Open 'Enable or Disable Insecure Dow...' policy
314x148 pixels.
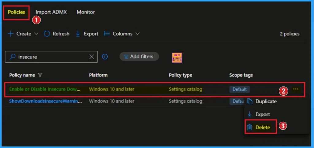pyautogui.click(x=45, y=89)
